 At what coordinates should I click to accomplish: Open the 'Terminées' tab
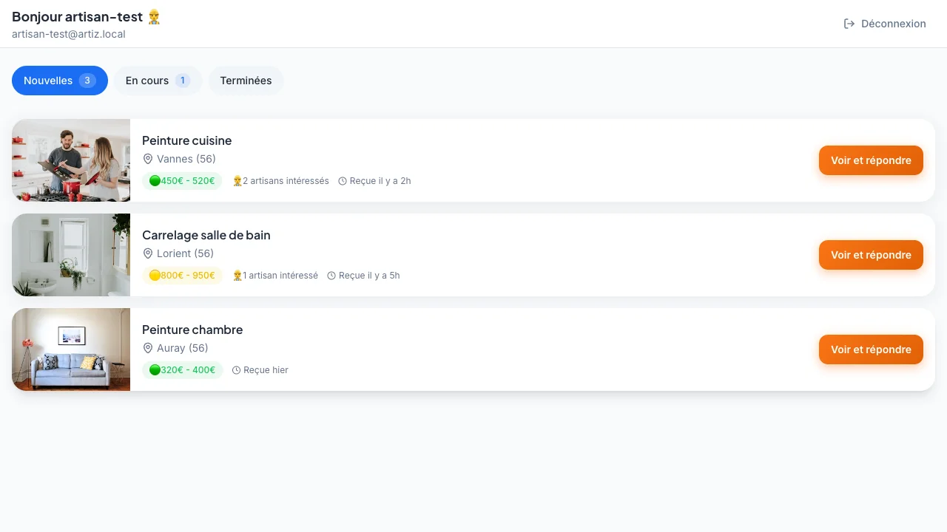(x=246, y=81)
